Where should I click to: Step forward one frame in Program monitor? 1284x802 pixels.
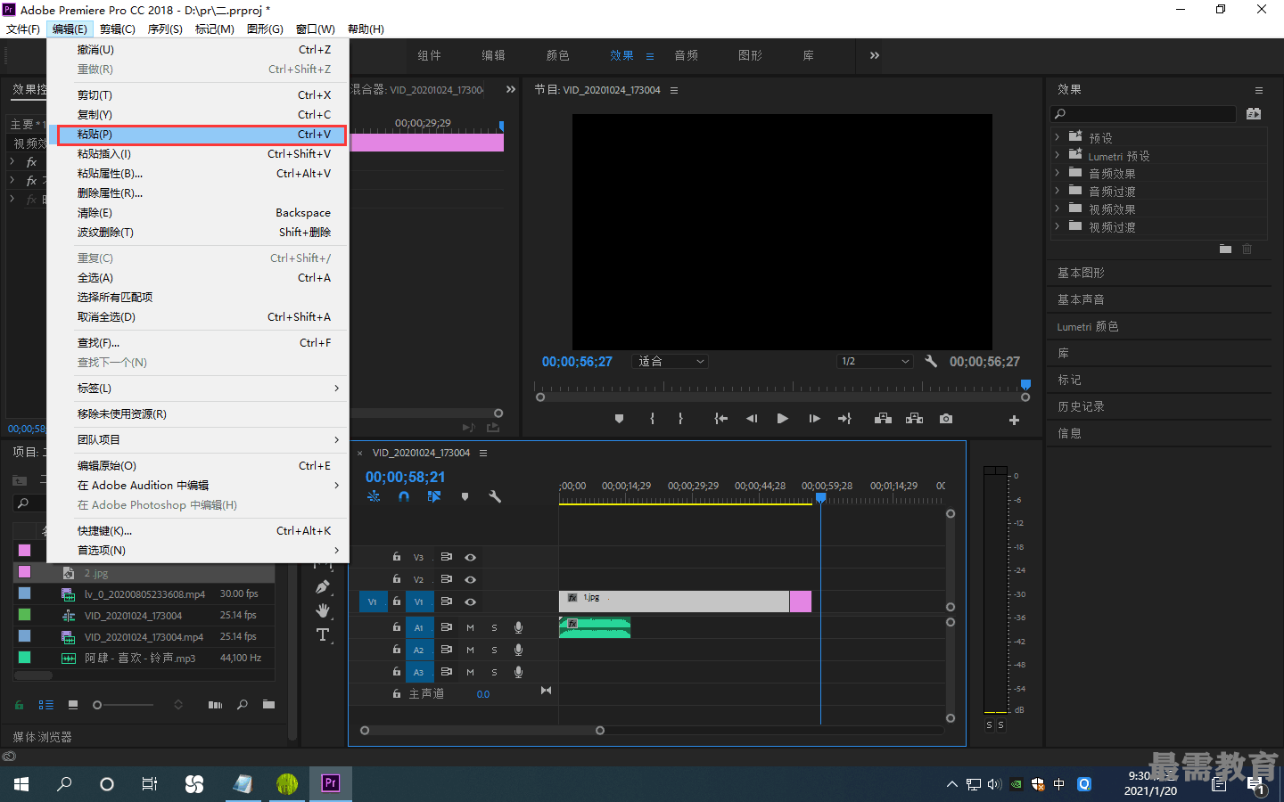(x=814, y=419)
